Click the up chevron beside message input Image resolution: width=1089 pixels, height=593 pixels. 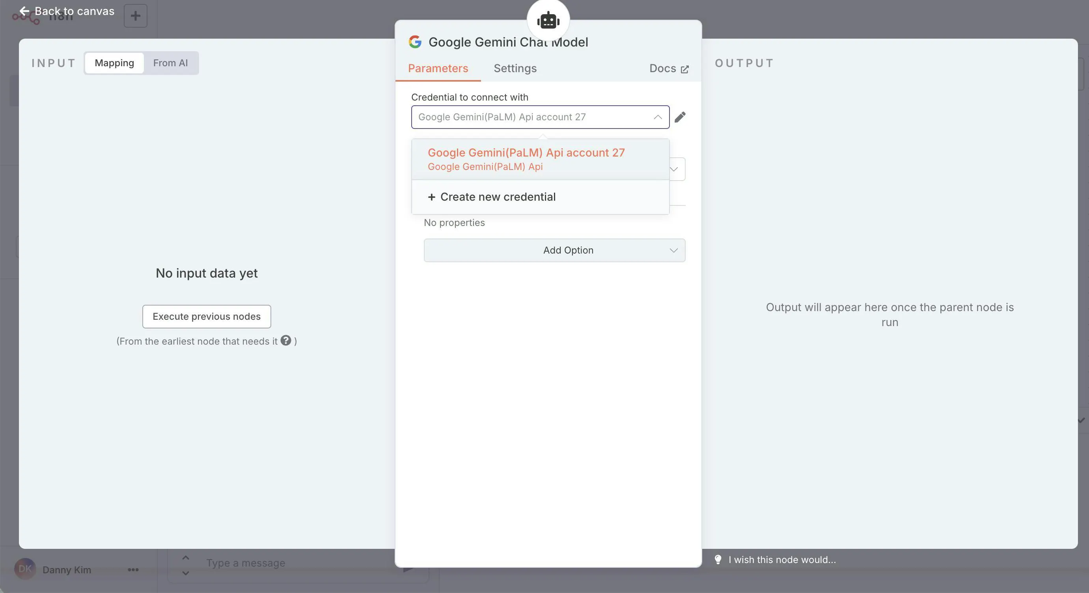(185, 558)
